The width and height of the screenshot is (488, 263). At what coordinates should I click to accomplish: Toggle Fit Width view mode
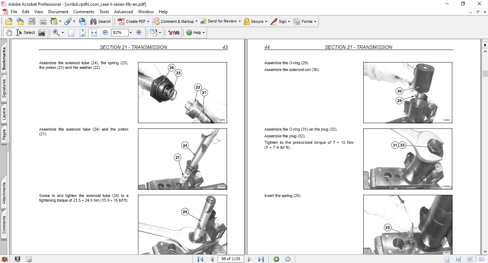coord(94,32)
